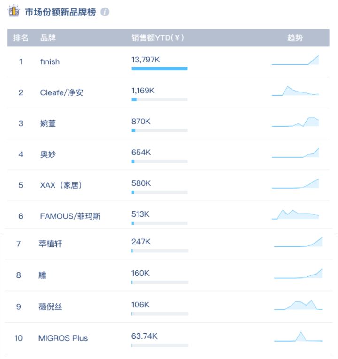The image size is (338, 359).
Task: View the FAMOUS/菲玛斯 trend sparkline
Action: [x=295, y=214]
